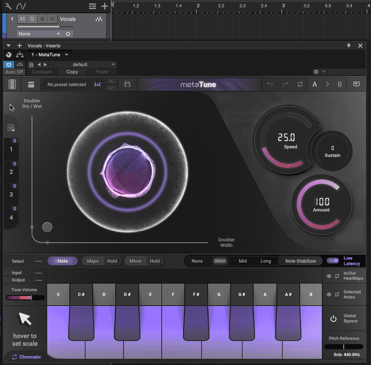The height and width of the screenshot is (365, 371).
Task: Click the Speed knob showing 25.0
Action: (286, 140)
